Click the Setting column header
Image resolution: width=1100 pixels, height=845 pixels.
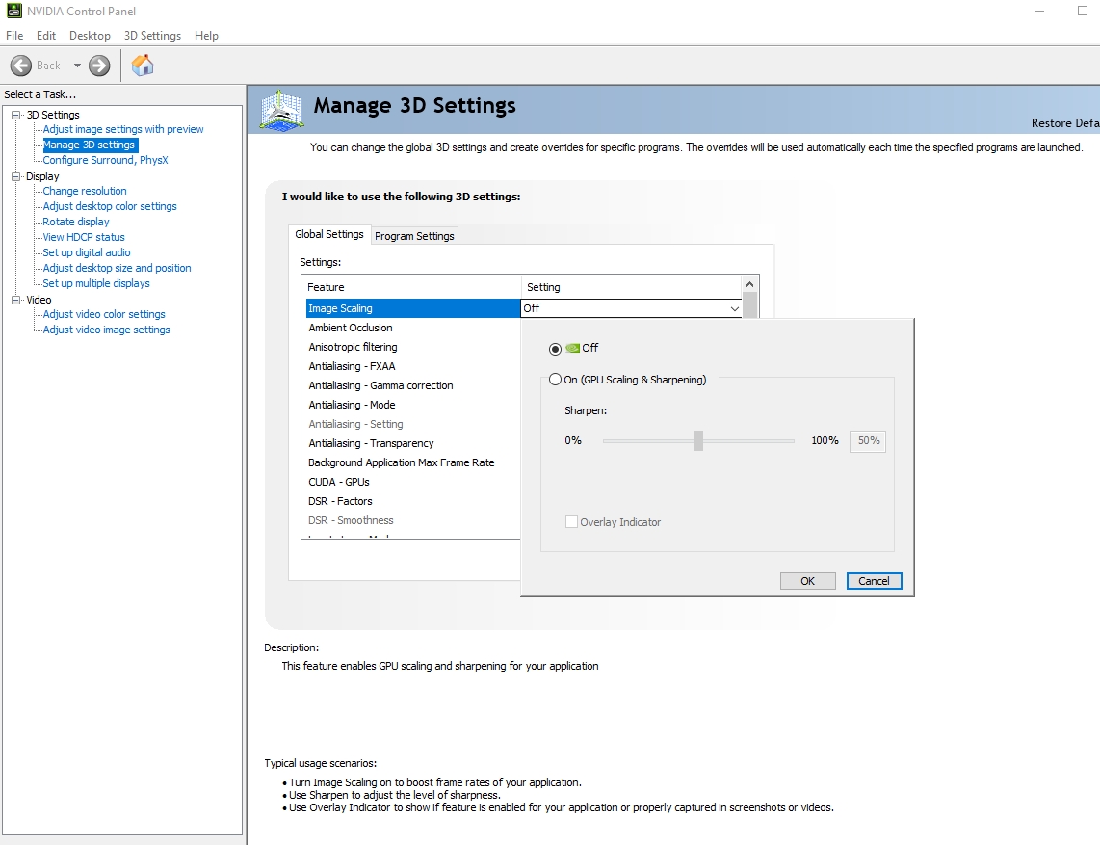coord(631,287)
